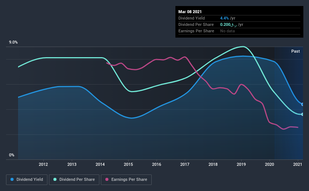This screenshot has width=309, height=191.
Task: Select the 2021 tick on the x-axis
Action: (298, 164)
